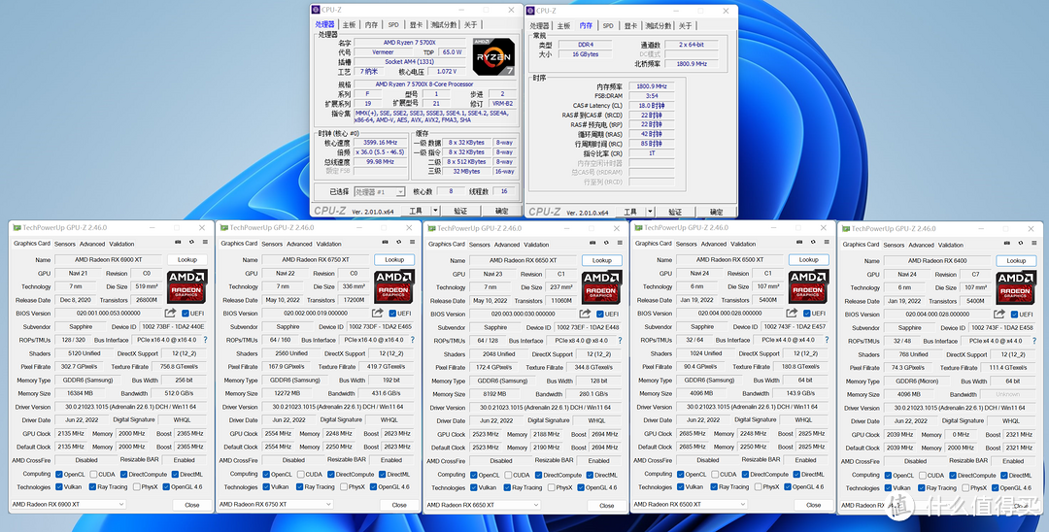This screenshot has width=1049, height=532.
Task: Click screenshot camera icon in RX 6400 window
Action: click(x=1006, y=244)
